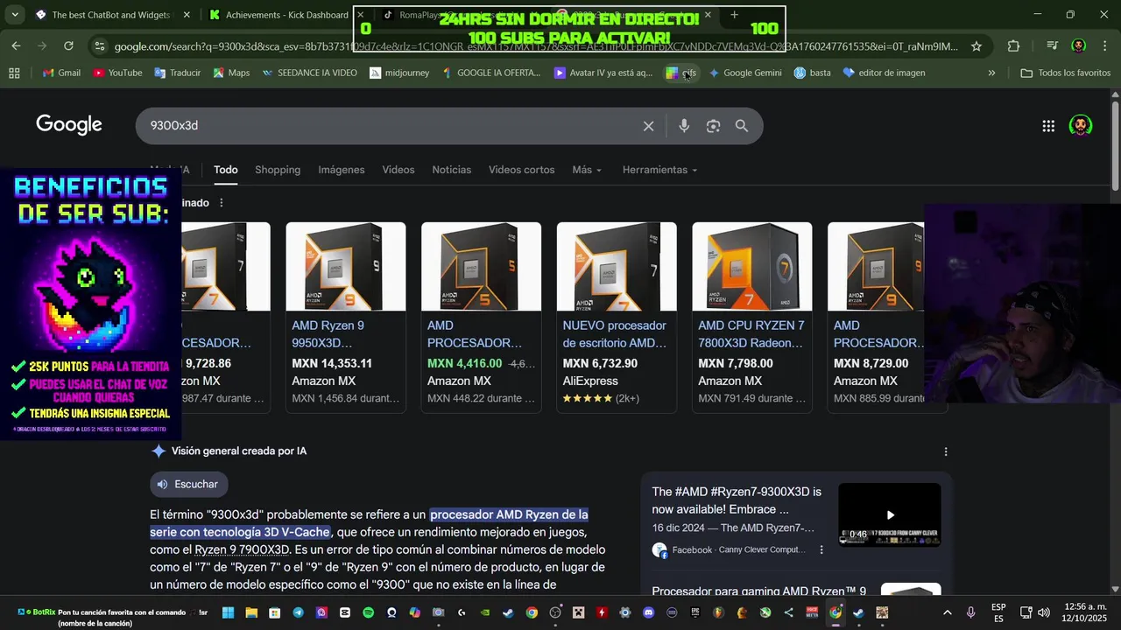Open the Chrome extensions puzzle icon
The width and height of the screenshot is (1121, 630).
(x=1013, y=46)
